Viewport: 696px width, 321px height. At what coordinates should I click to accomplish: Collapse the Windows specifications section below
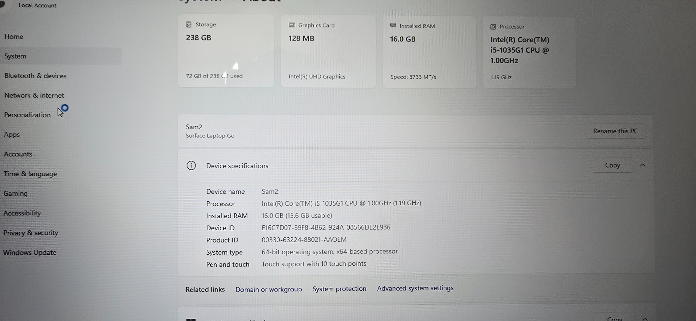[x=645, y=319]
